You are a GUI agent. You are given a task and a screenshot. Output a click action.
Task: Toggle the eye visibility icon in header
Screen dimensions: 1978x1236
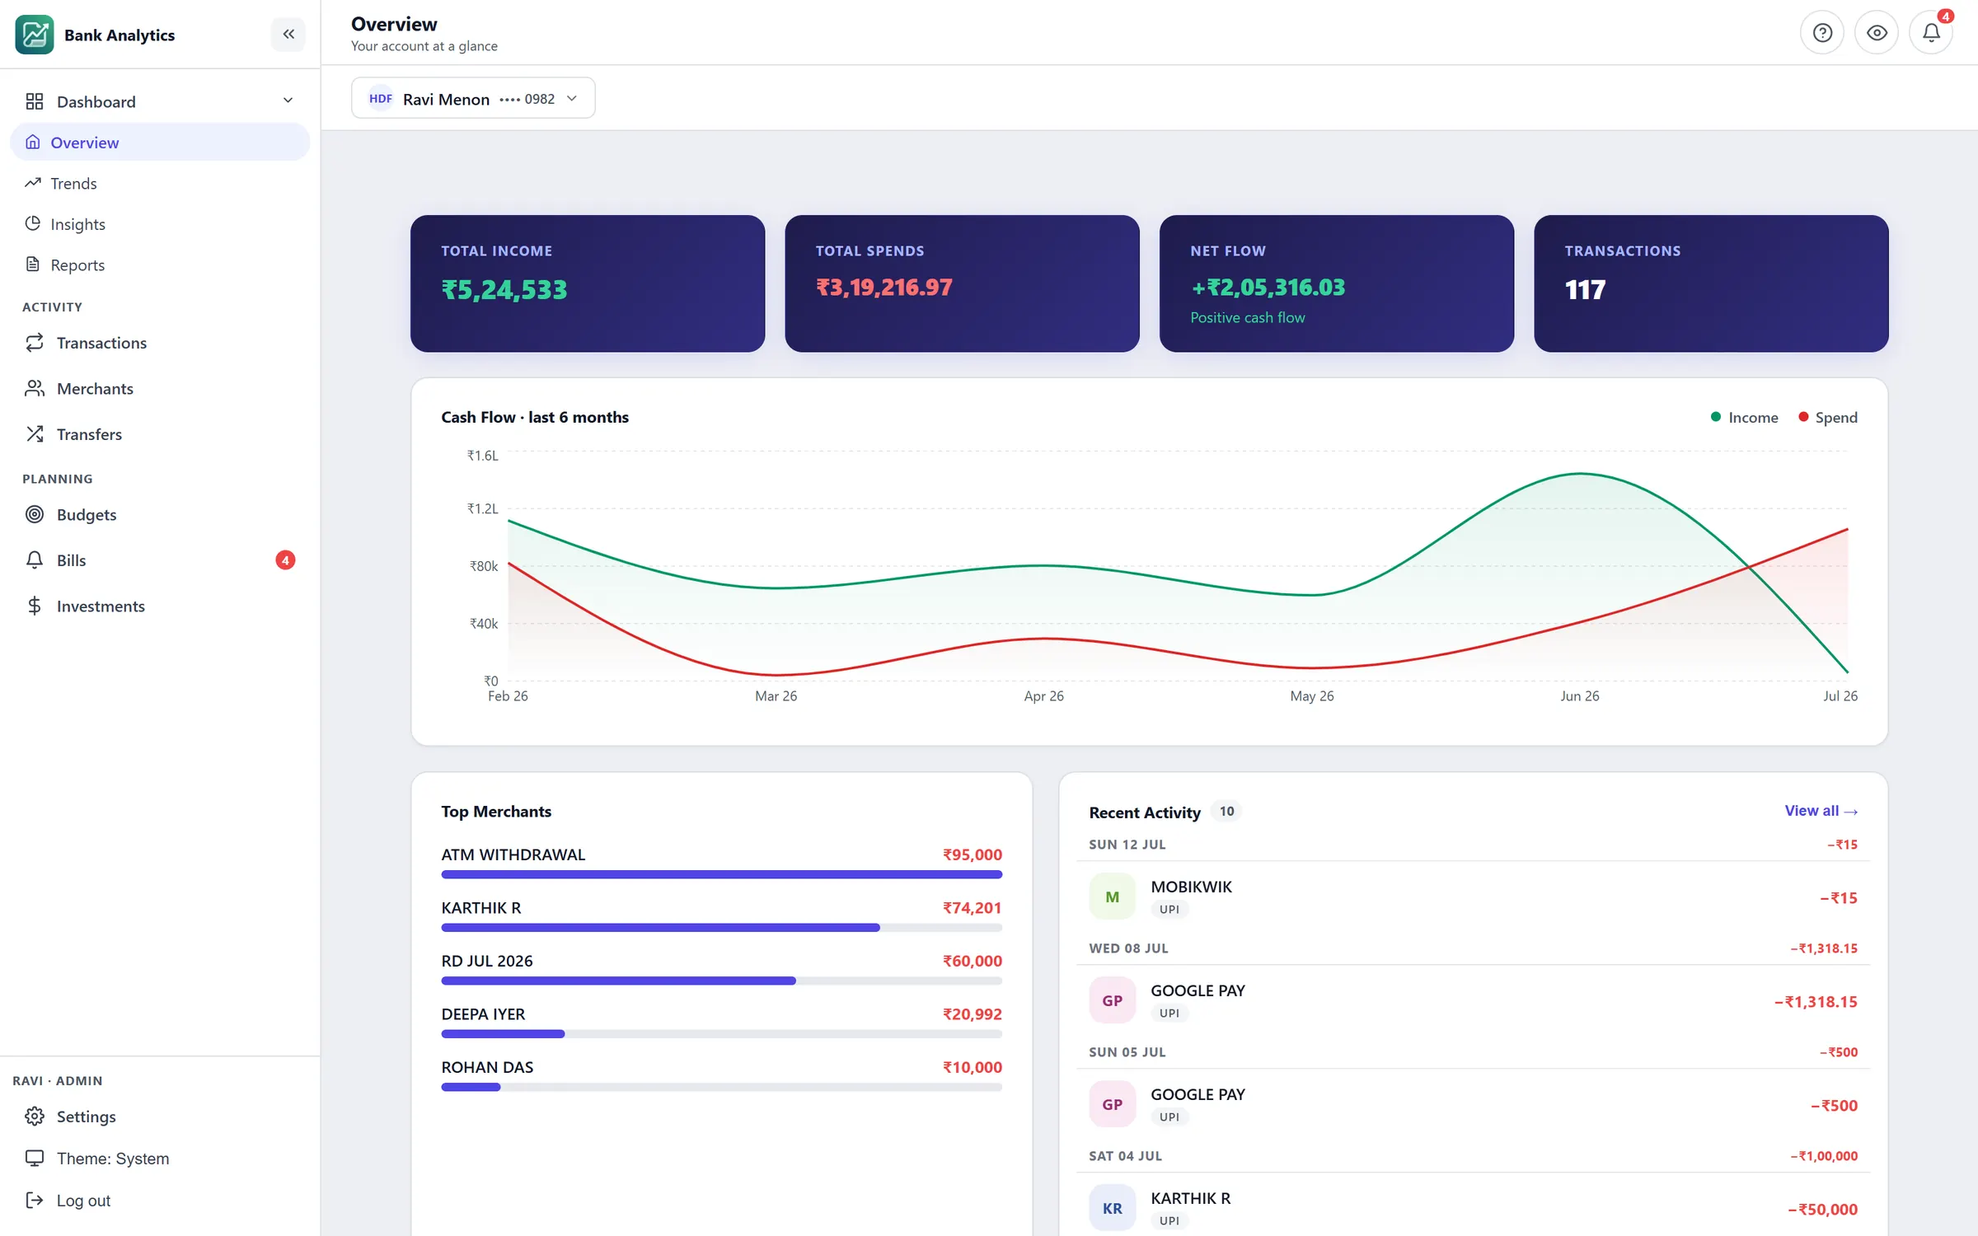1877,33
